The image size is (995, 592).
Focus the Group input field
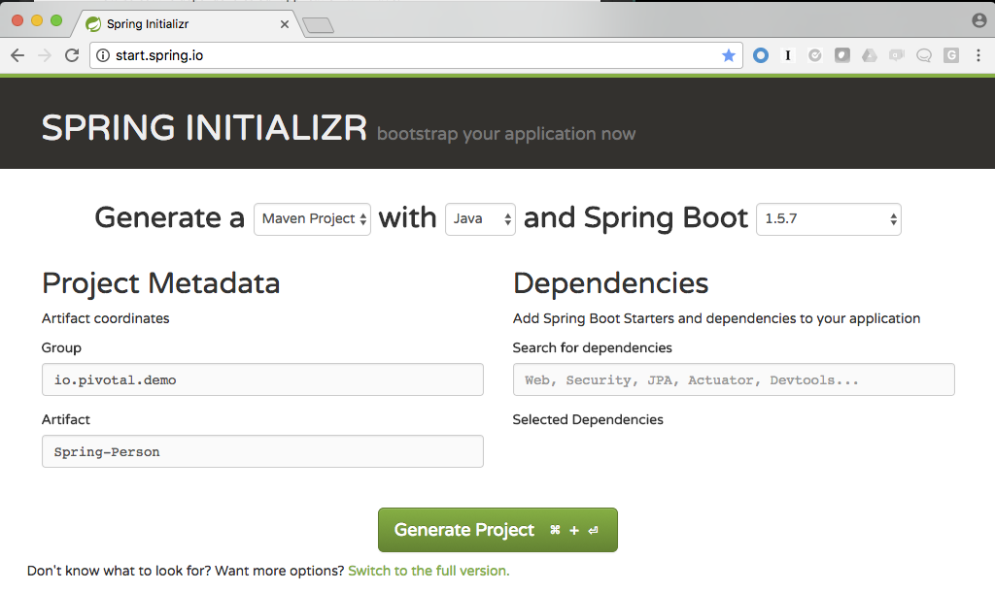(262, 379)
